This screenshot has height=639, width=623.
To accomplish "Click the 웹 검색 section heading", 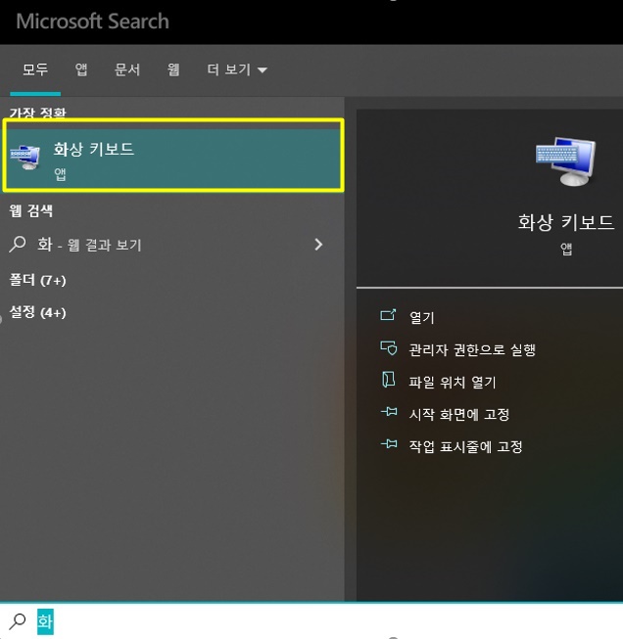I will tap(31, 210).
